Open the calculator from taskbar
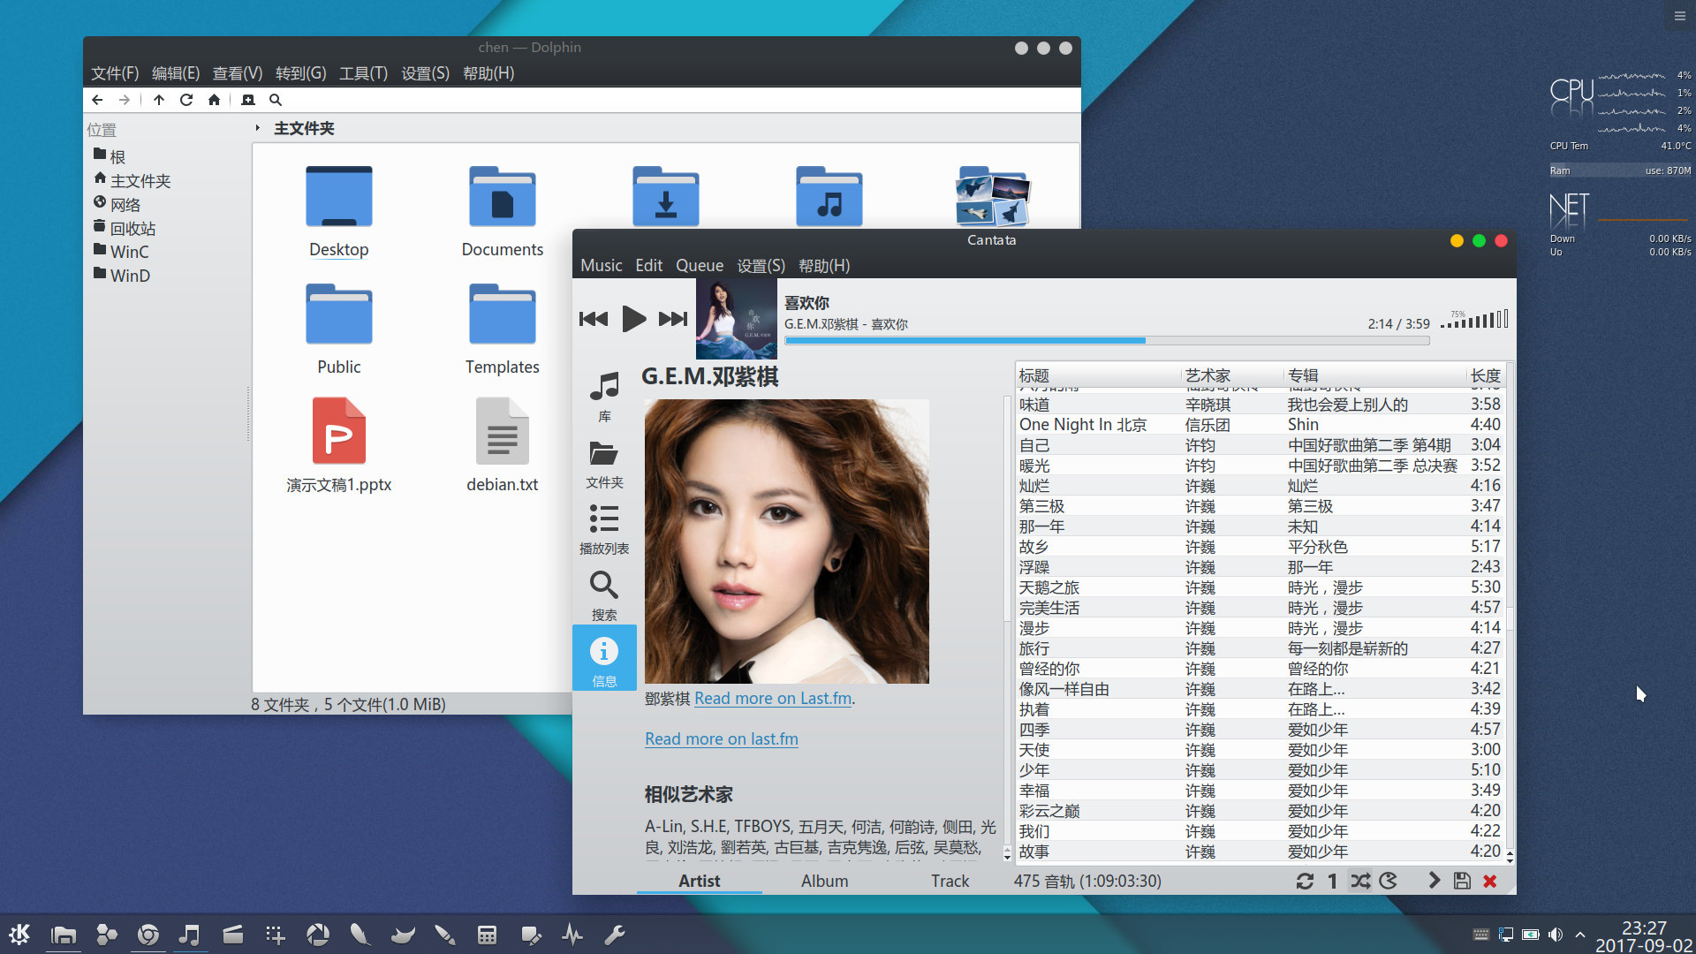1696x954 pixels. click(487, 934)
